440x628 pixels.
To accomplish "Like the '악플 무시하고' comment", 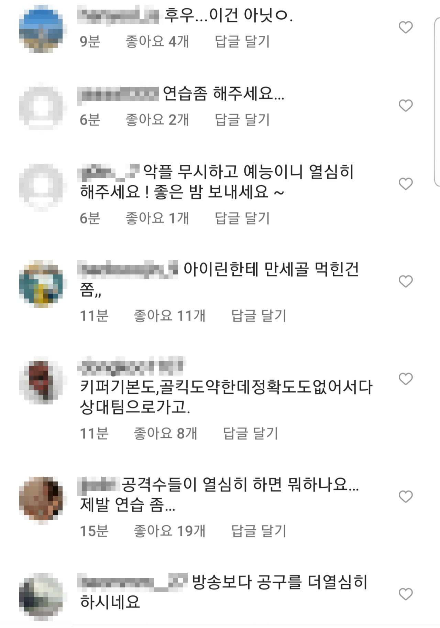I will tap(406, 184).
